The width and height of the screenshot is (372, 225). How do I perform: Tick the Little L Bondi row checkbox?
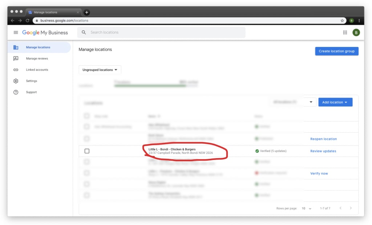[87, 151]
